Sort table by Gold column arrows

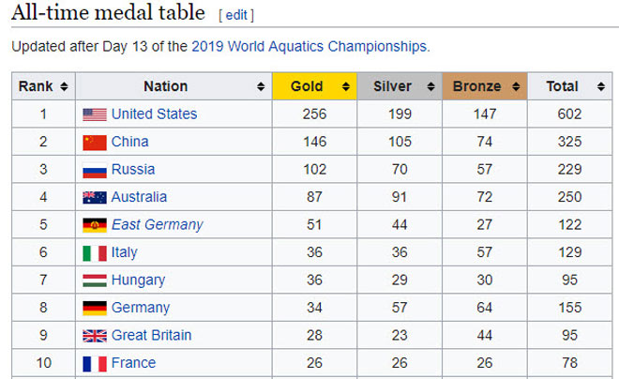(x=346, y=87)
